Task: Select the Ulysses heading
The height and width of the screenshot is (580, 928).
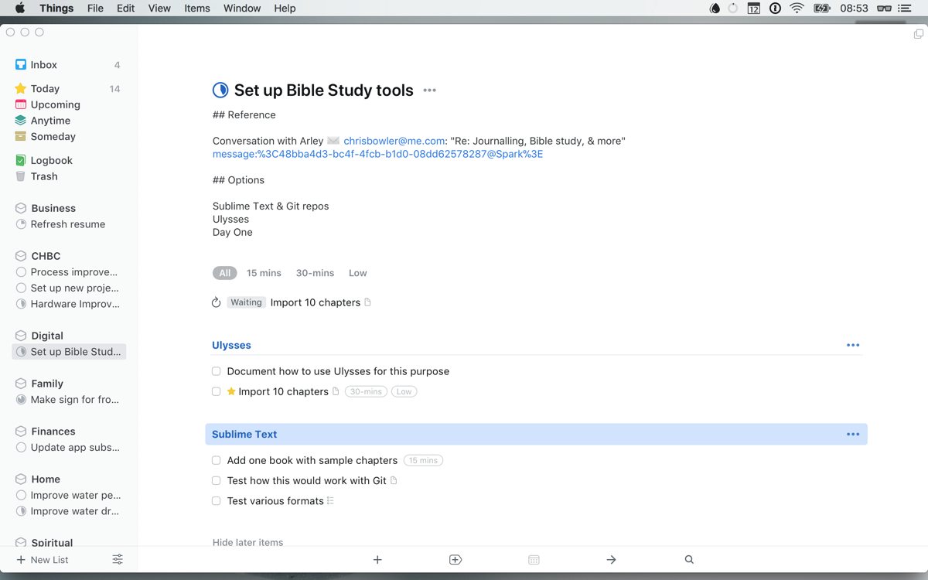Action: coord(231,345)
